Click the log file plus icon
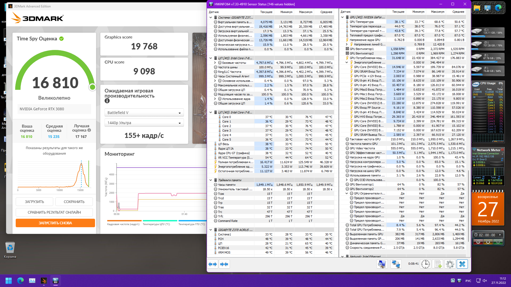 click(438, 264)
